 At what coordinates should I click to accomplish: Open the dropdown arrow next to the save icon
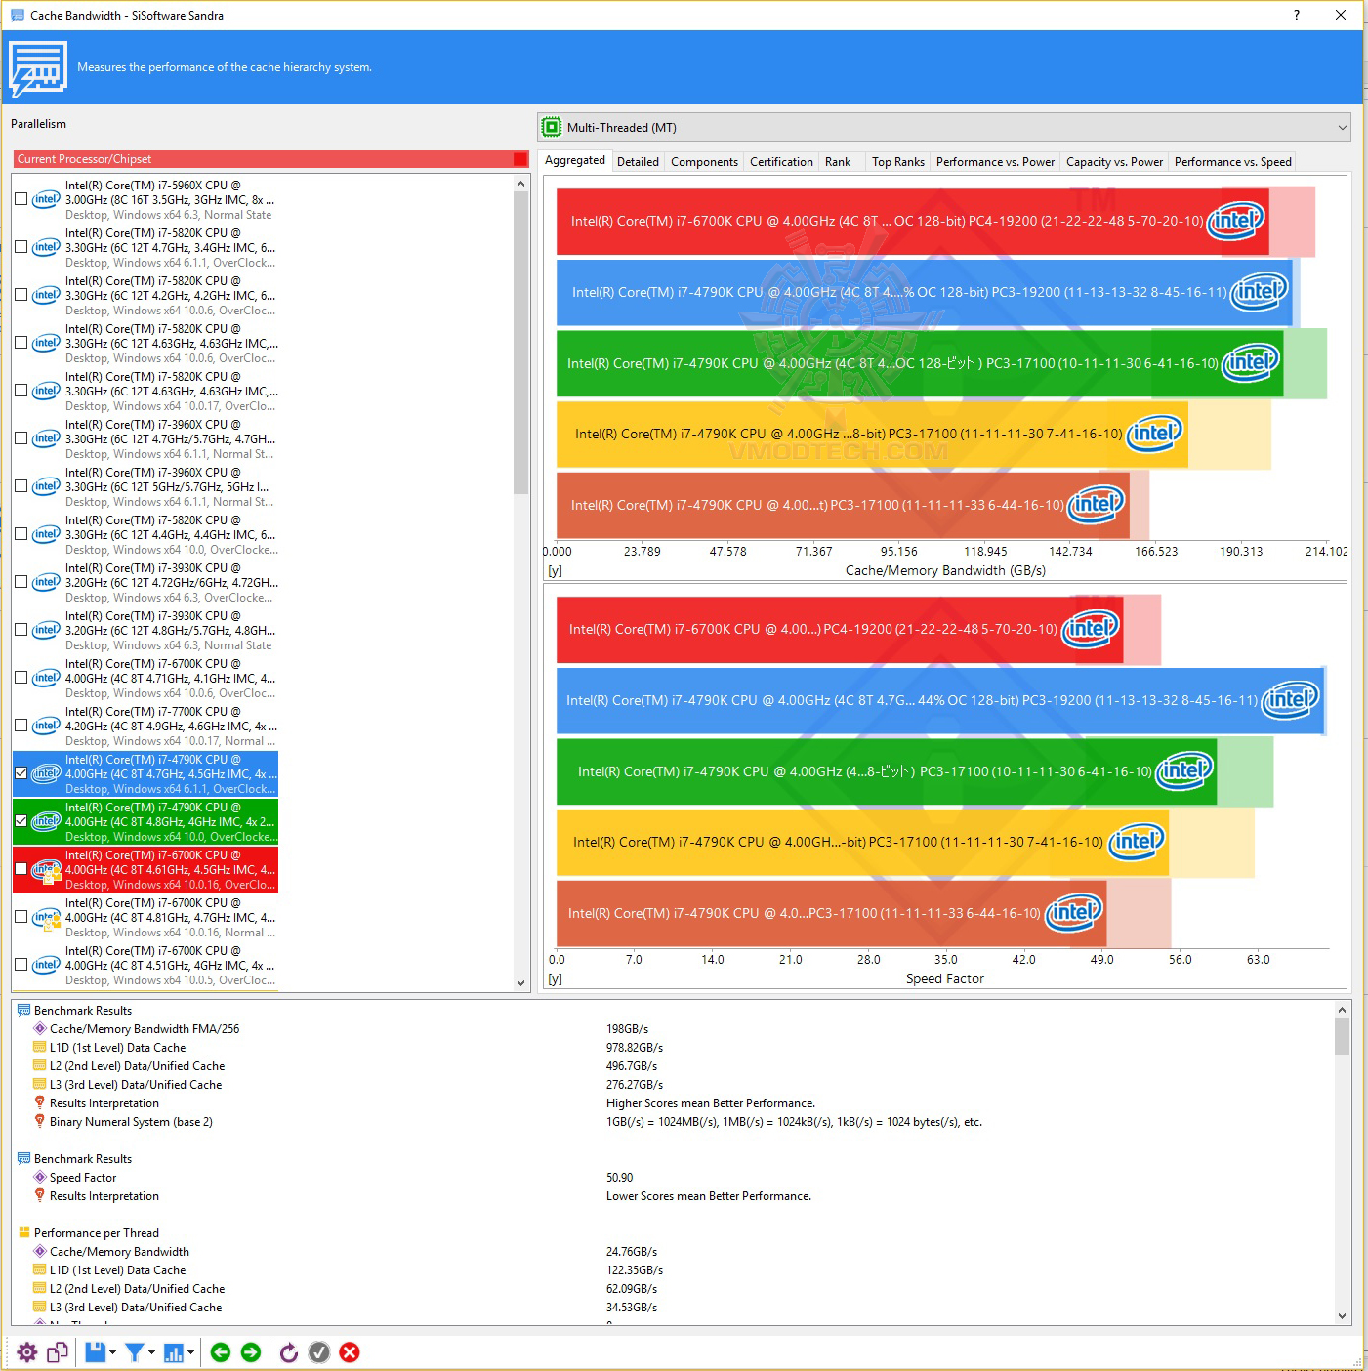coord(112,1352)
